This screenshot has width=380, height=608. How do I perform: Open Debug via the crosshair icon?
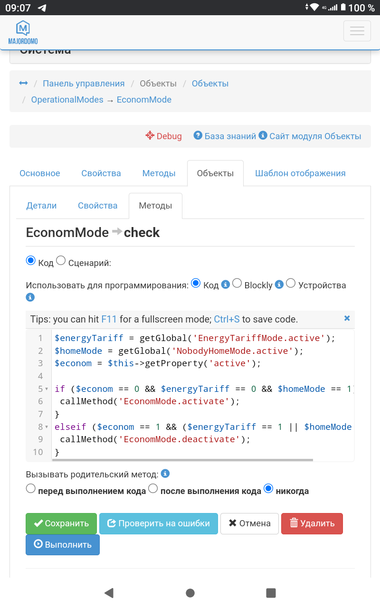[x=150, y=136]
